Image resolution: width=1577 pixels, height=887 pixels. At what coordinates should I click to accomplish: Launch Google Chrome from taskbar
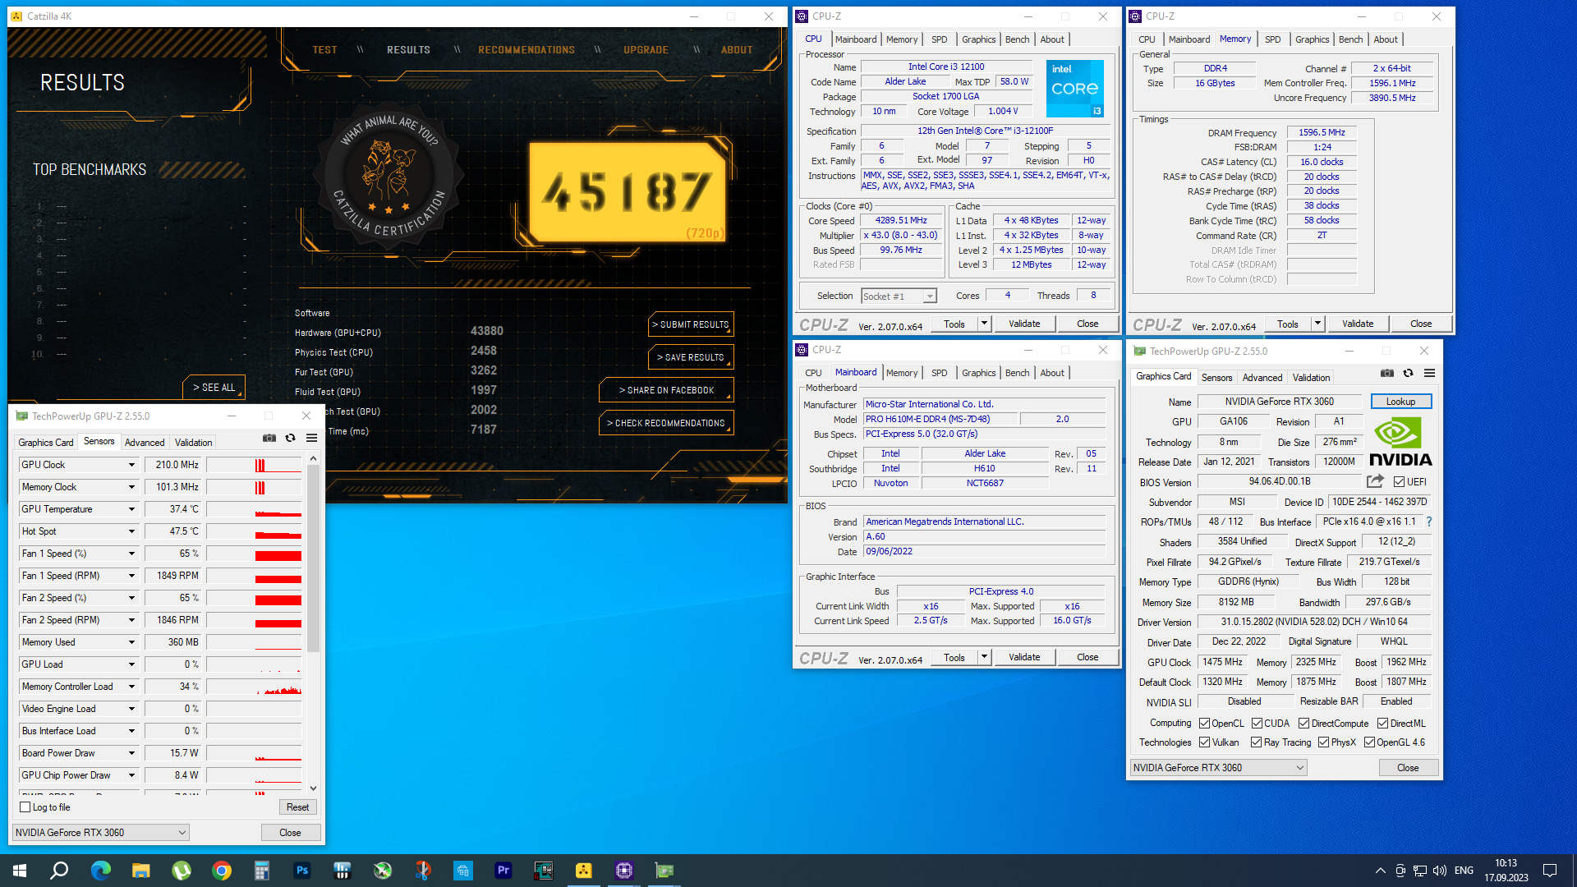[x=222, y=871]
